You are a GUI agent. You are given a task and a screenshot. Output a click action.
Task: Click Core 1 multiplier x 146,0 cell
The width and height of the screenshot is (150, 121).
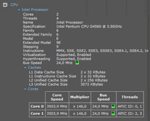click(80, 113)
